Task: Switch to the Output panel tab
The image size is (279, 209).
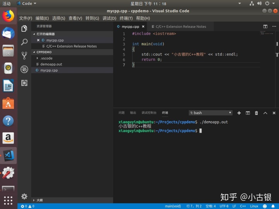Action: (133, 113)
